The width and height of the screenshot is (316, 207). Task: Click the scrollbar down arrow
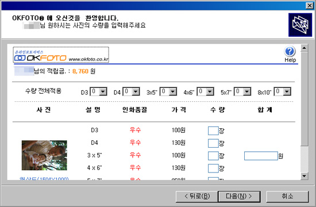304,176
